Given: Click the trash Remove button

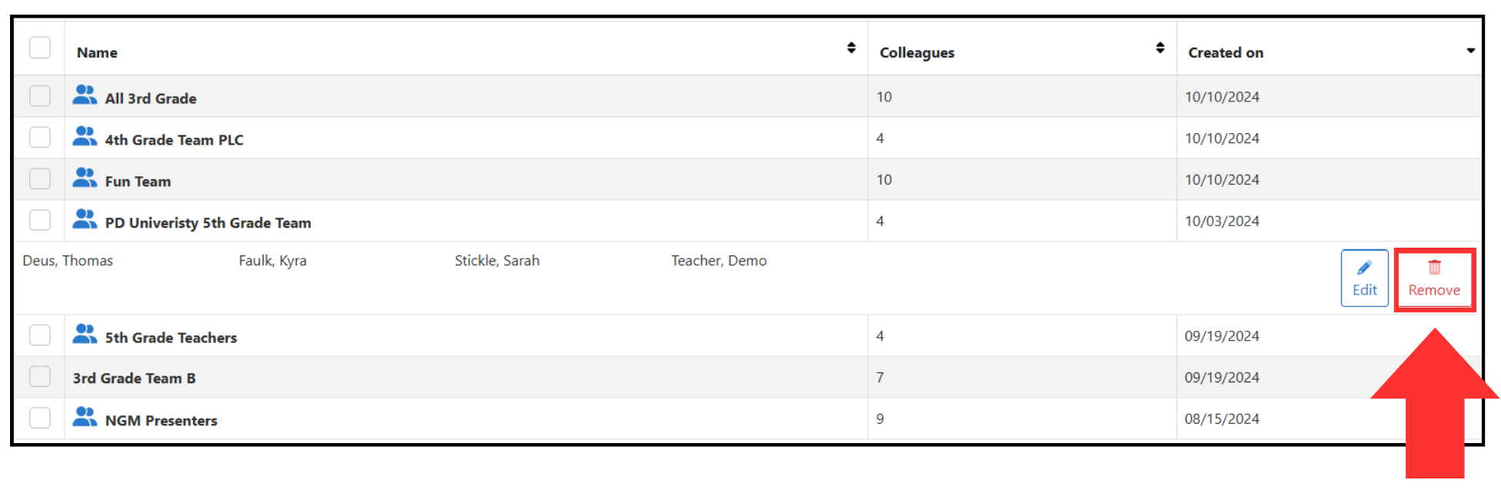Looking at the screenshot, I should pyautogui.click(x=1434, y=279).
